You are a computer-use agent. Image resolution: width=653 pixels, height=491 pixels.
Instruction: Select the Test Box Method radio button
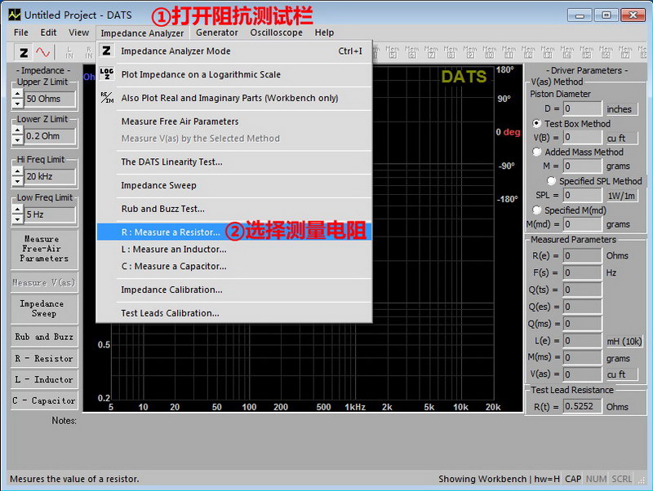click(x=537, y=123)
